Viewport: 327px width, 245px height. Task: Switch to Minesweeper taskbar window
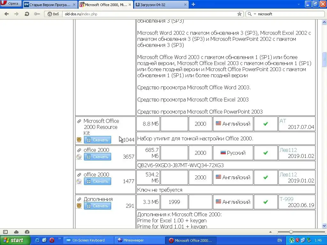pyautogui.click(x=139, y=240)
